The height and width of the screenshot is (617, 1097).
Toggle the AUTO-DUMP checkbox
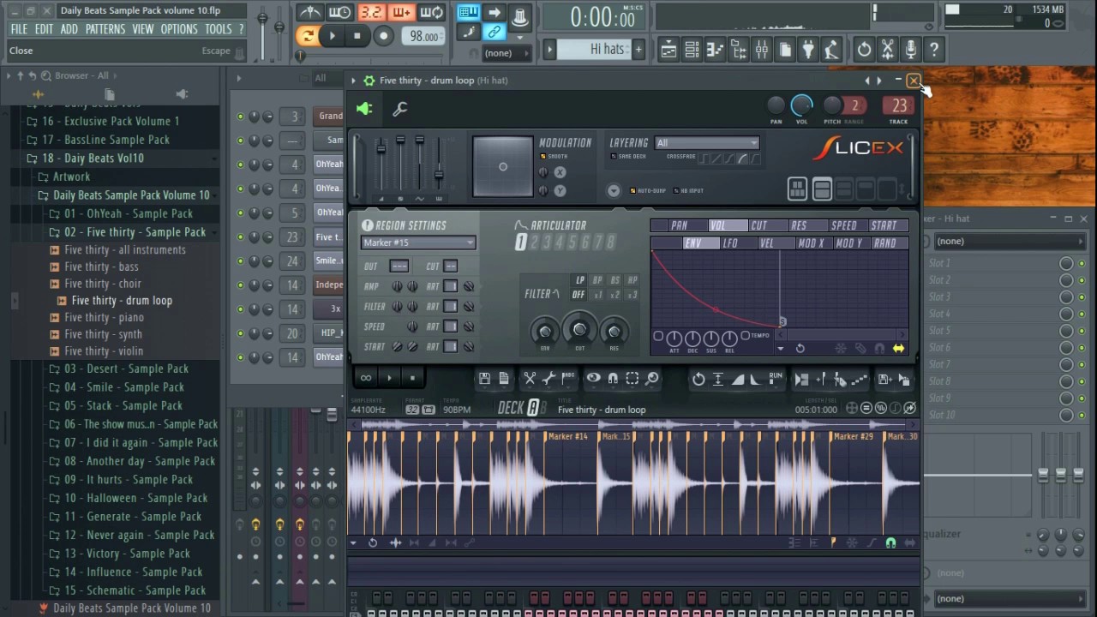pos(632,190)
